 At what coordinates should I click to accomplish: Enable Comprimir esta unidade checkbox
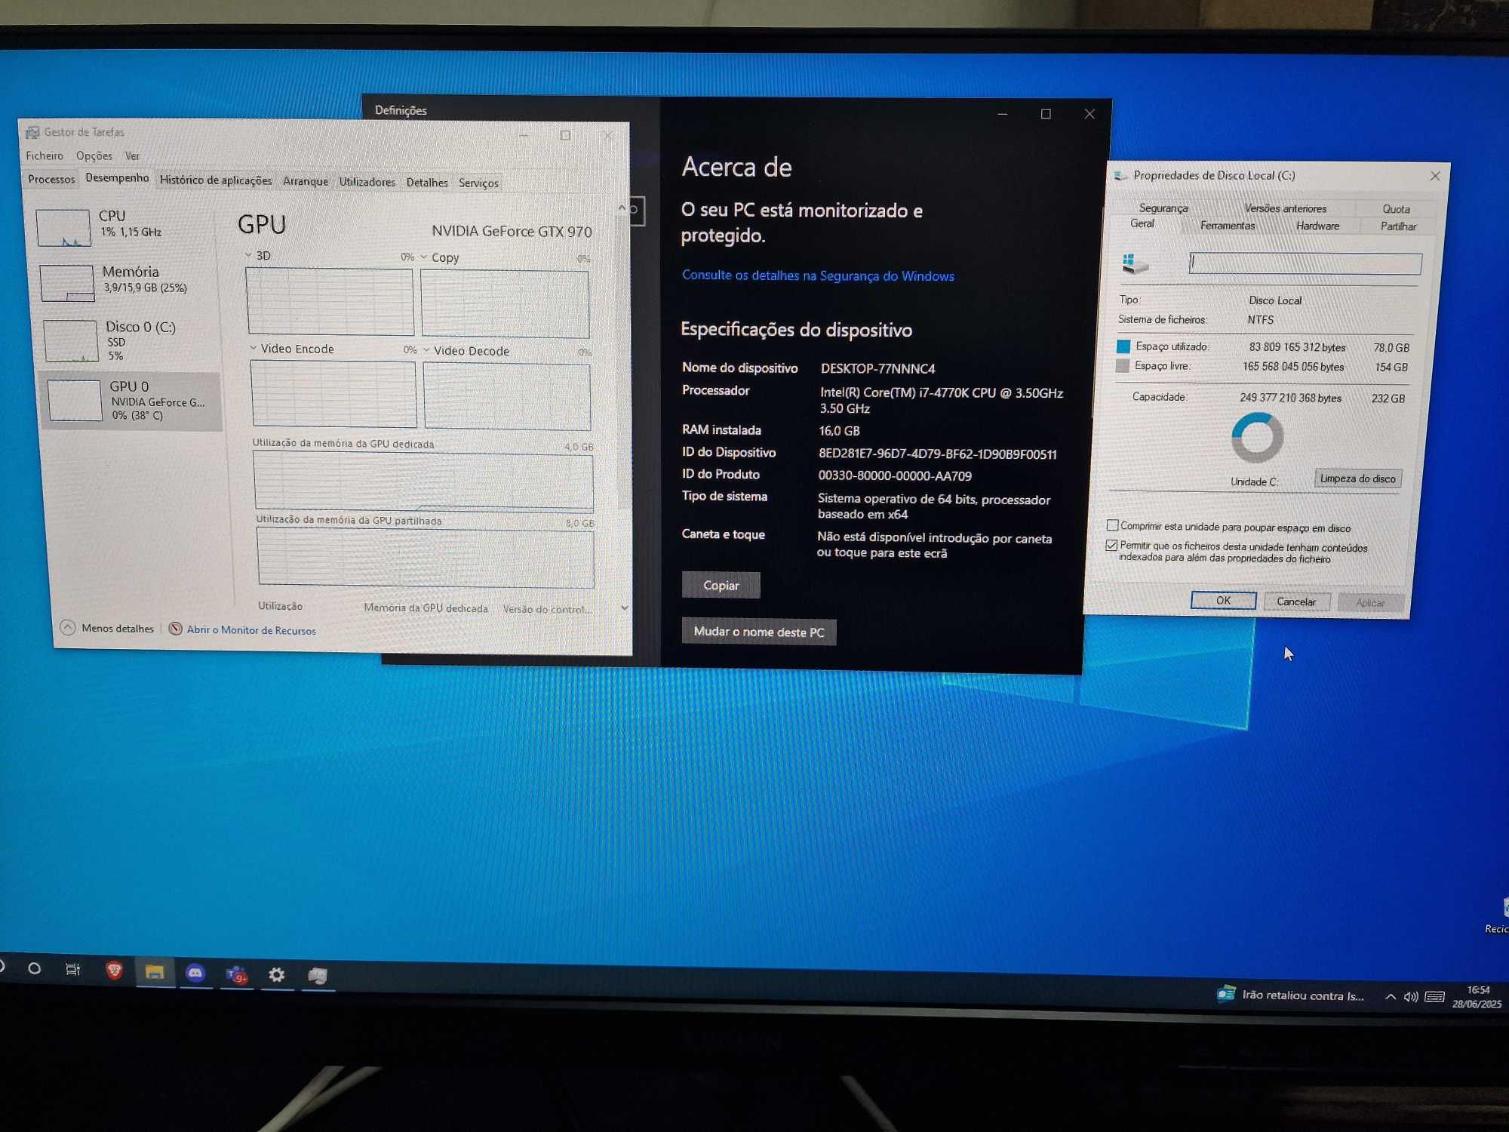(x=1112, y=525)
